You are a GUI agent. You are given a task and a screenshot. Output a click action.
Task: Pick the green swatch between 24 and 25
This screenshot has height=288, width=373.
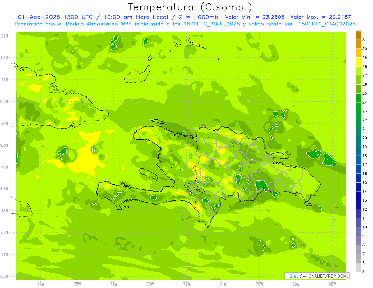click(x=358, y=98)
